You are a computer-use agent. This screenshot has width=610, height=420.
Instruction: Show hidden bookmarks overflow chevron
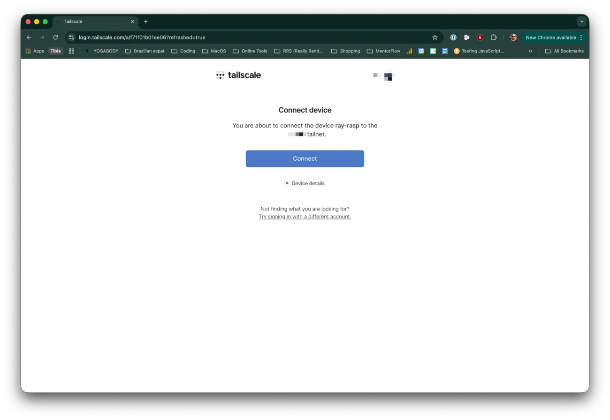click(530, 51)
